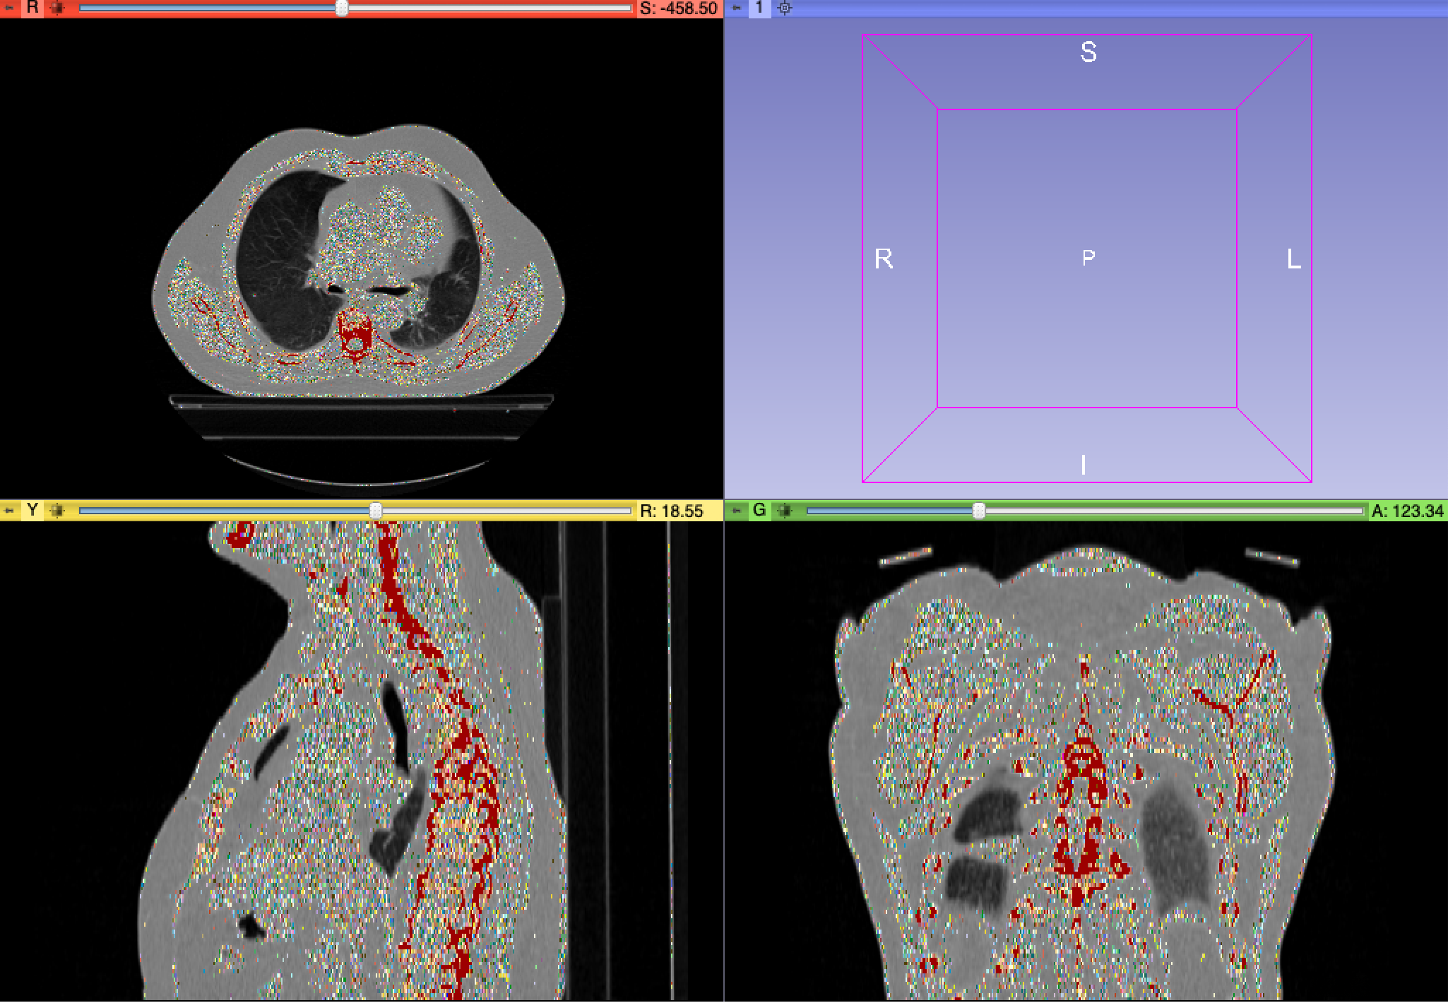Click the L axis label in 3D view
The height and width of the screenshot is (1003, 1448).
click(x=1293, y=260)
